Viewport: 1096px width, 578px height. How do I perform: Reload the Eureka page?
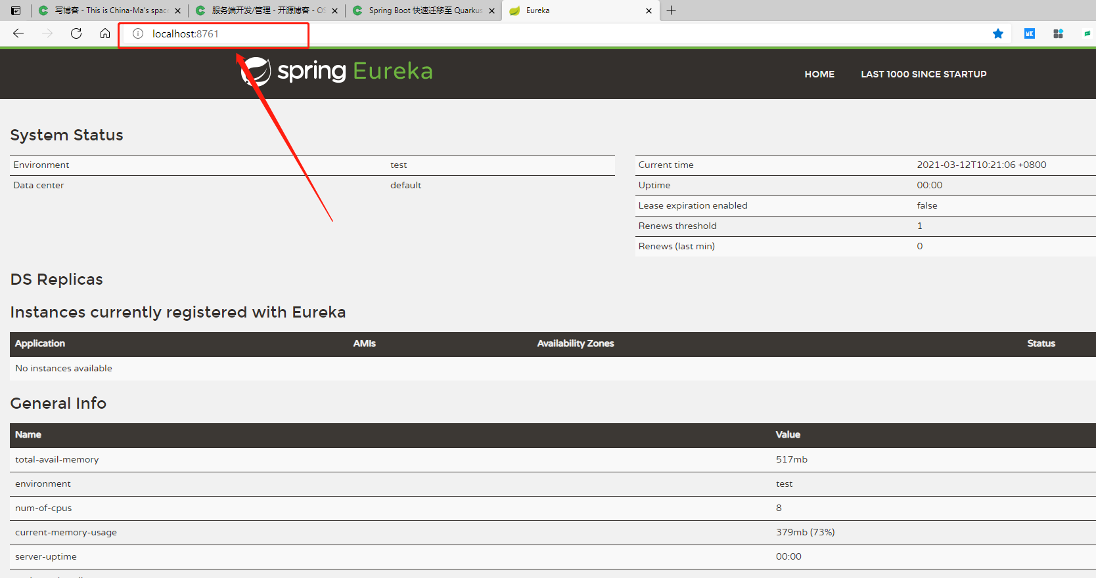click(76, 33)
